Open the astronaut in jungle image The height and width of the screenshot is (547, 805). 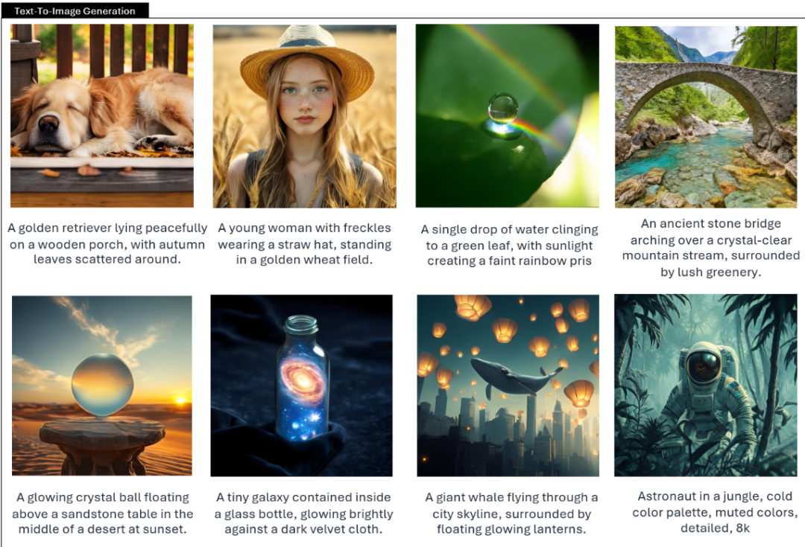pos(706,385)
